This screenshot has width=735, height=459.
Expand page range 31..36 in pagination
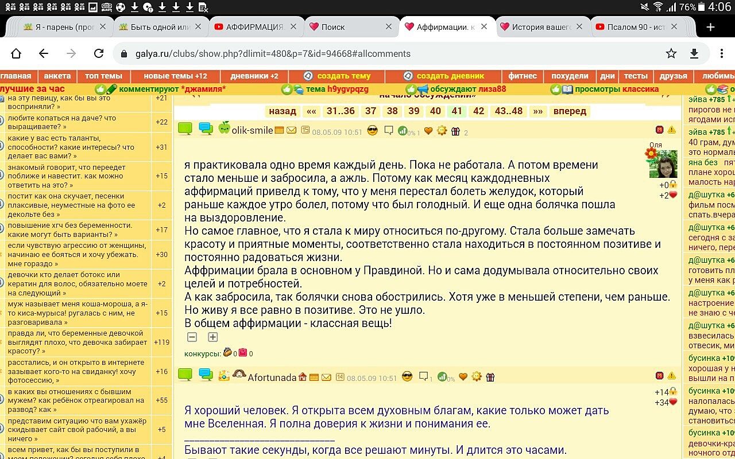[341, 111]
